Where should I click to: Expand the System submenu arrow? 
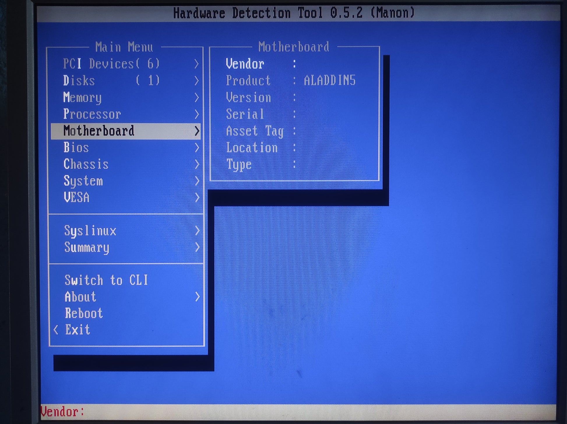[197, 181]
